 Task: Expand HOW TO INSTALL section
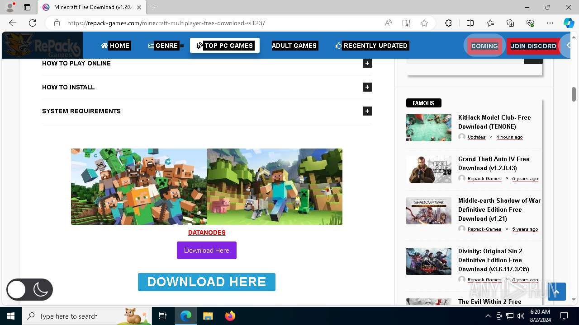pyautogui.click(x=367, y=87)
